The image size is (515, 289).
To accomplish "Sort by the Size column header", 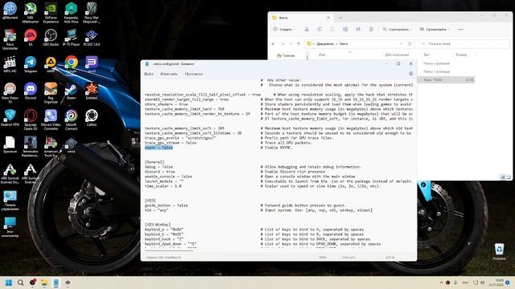I will pyautogui.click(x=461, y=55).
